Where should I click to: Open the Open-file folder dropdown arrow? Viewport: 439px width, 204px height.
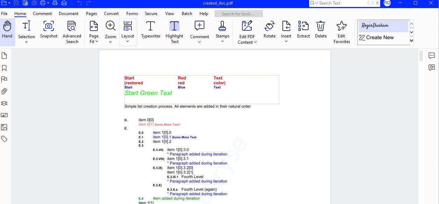(8, 3)
